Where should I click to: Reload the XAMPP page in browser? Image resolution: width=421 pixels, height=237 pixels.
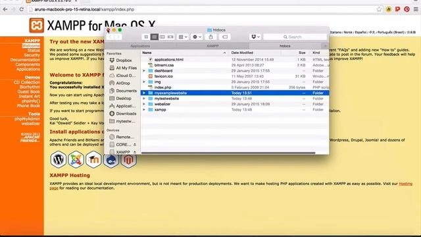tap(21, 9)
